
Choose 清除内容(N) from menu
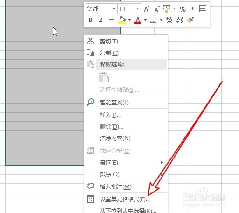click(126, 138)
